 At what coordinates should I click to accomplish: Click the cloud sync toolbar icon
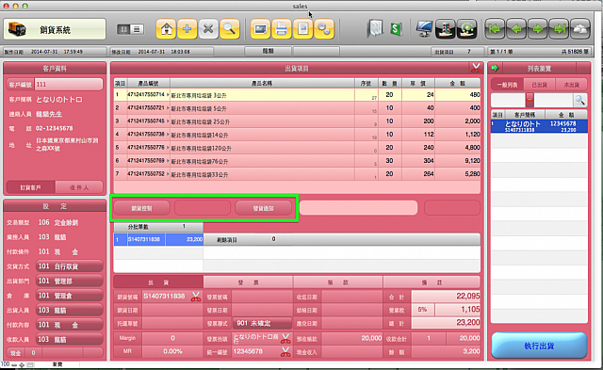[580, 29]
